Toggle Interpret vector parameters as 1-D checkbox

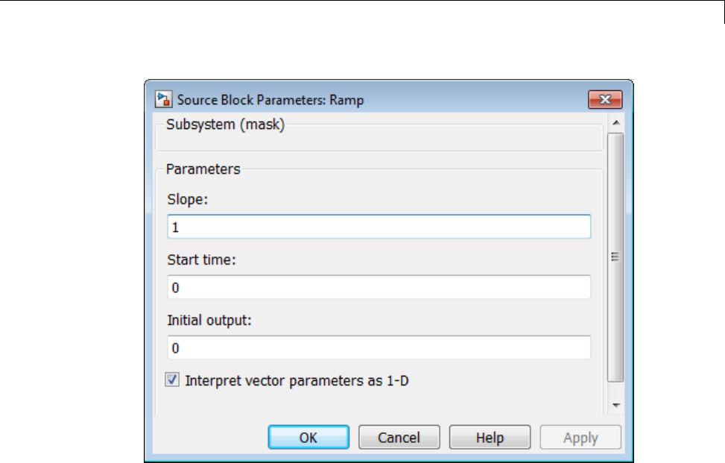[x=172, y=380]
